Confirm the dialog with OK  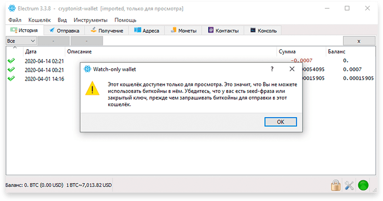[281, 122]
